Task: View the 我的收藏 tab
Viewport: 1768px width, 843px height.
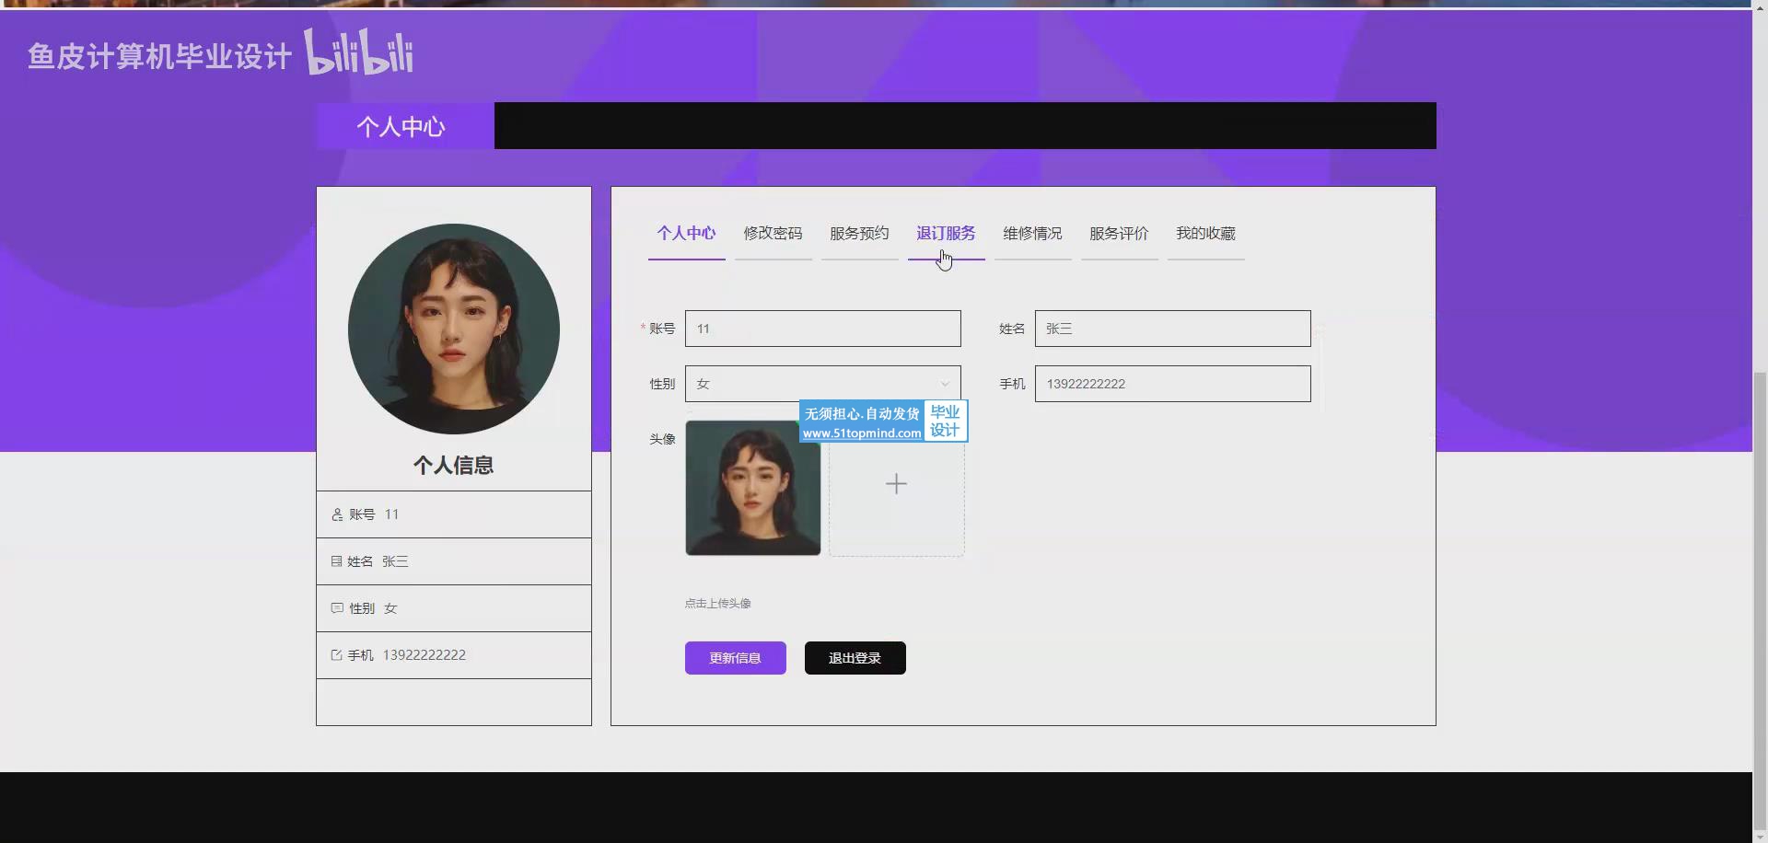Action: tap(1205, 234)
